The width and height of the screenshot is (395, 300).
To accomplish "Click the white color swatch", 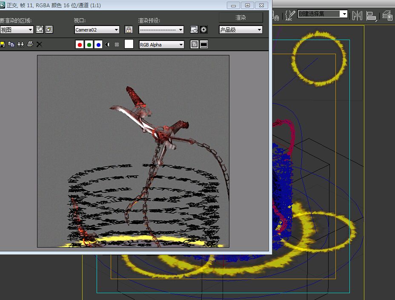I will point(129,44).
